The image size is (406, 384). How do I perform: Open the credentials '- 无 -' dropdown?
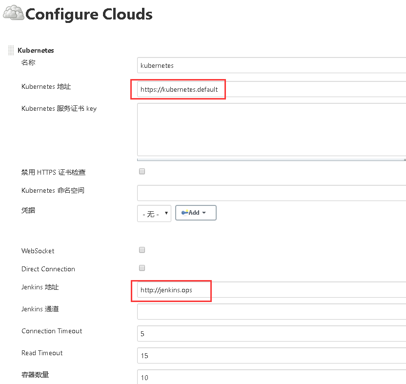(x=154, y=213)
